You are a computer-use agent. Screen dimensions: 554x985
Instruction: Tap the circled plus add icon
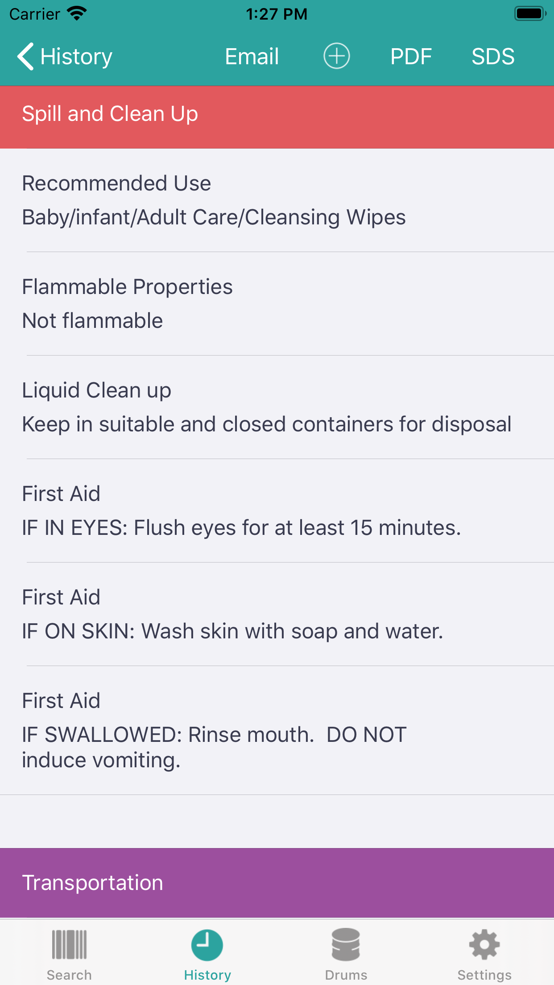click(336, 56)
